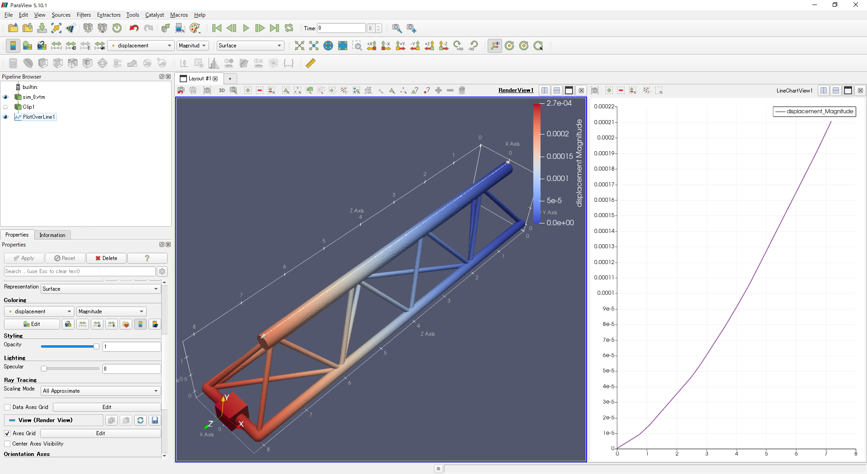
Task: Enable the Data Axes Grid checkbox
Action: coord(7,407)
